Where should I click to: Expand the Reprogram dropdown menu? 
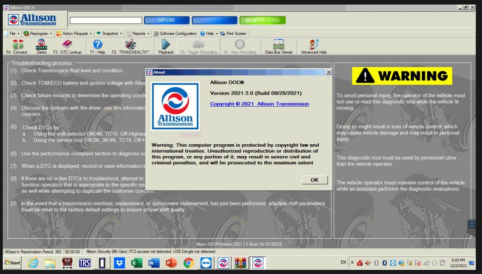pos(39,33)
